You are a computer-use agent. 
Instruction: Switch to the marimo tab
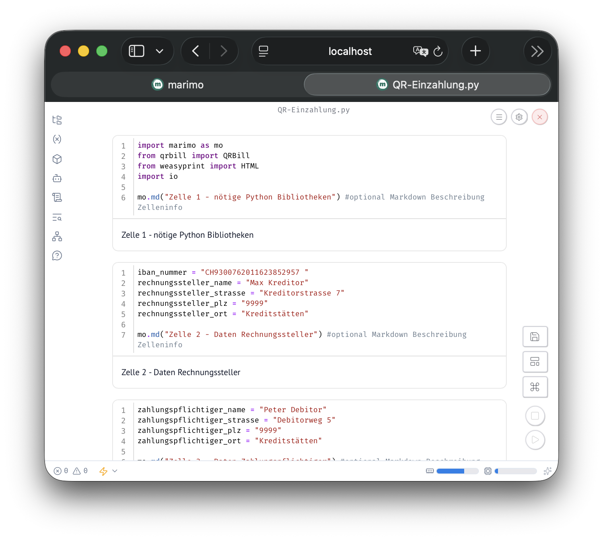pos(177,84)
